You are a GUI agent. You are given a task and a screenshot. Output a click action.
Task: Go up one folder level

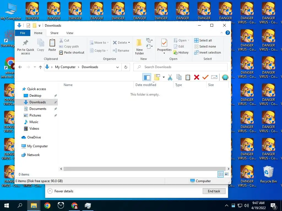(x=40, y=67)
